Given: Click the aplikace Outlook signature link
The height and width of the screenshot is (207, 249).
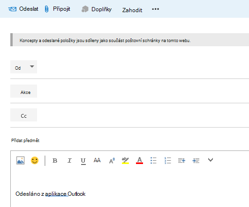Looking at the screenshot, I should 65,194.
